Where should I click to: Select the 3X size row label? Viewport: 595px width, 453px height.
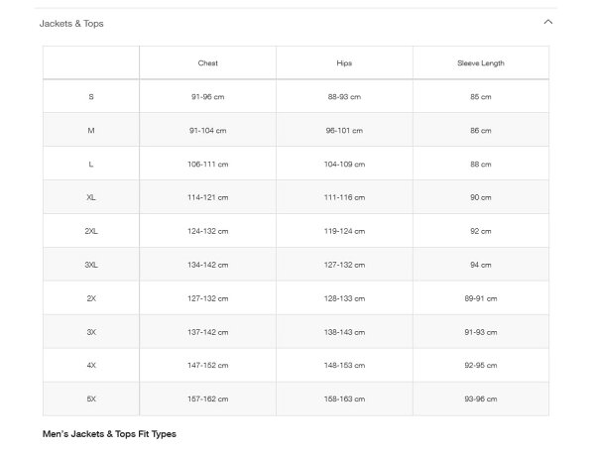(91, 332)
